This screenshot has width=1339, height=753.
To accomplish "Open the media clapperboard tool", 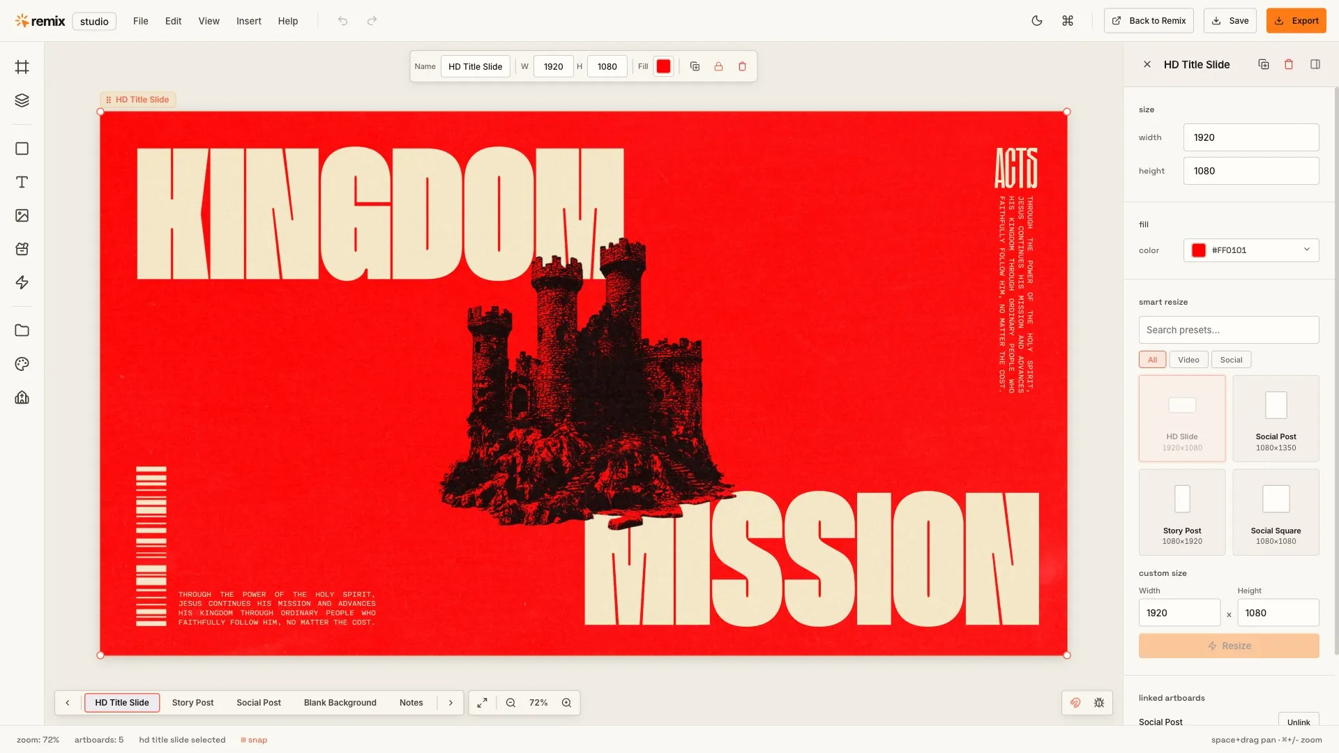I will [x=22, y=249].
